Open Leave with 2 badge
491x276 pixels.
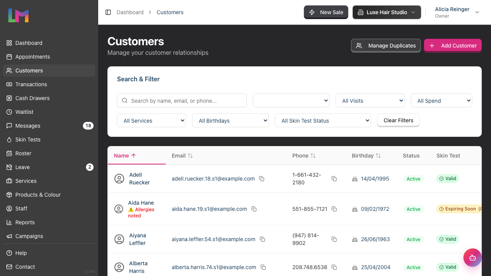[x=49, y=167]
